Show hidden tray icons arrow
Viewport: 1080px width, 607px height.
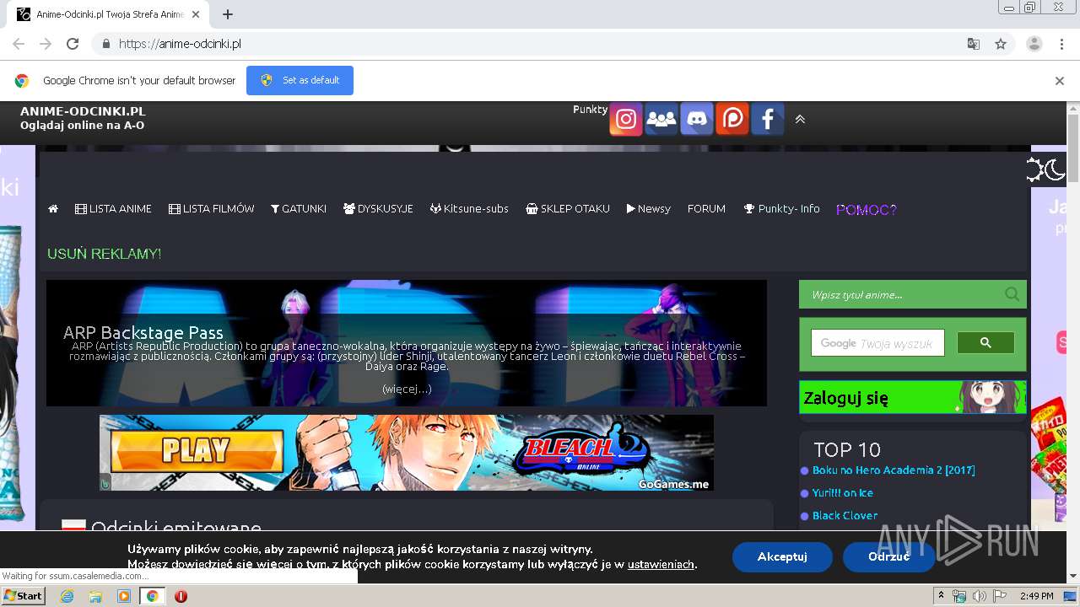click(x=941, y=596)
